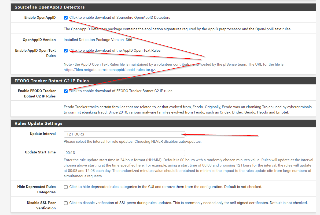The width and height of the screenshot is (320, 215).
Task: Select the Sourcefire OpenAppID Detectors section header
Action: (50, 7)
